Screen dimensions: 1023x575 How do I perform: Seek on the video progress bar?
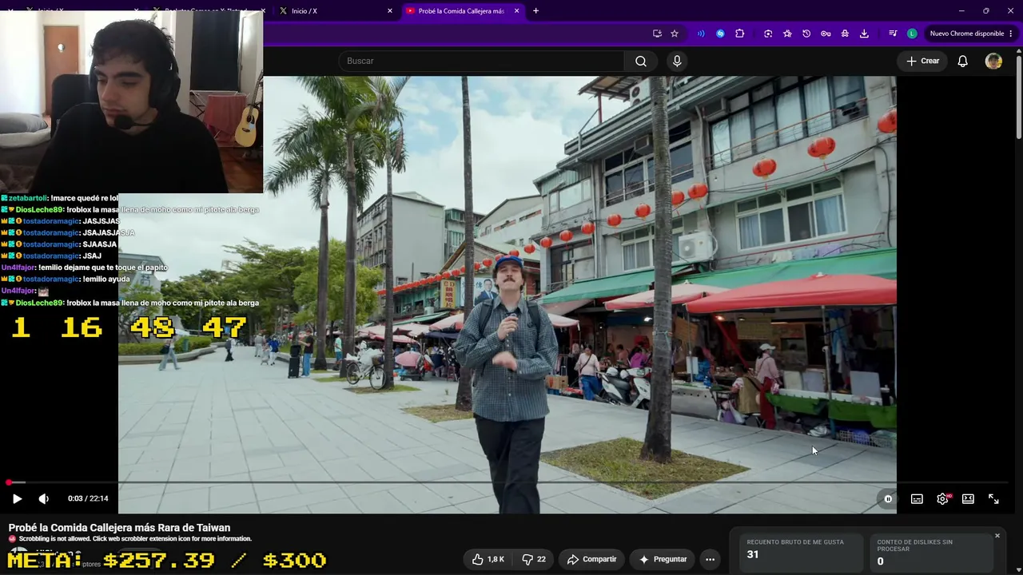point(511,482)
